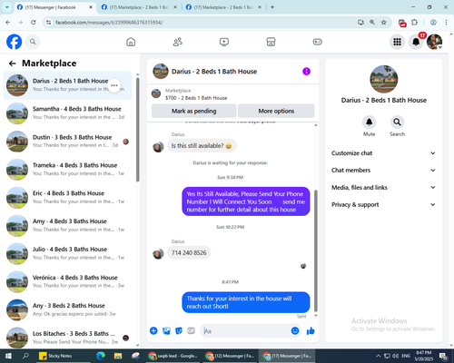This screenshot has height=363, width=454.
Task: Click the large listing photo in right panel
Action: pyautogui.click(x=384, y=79)
